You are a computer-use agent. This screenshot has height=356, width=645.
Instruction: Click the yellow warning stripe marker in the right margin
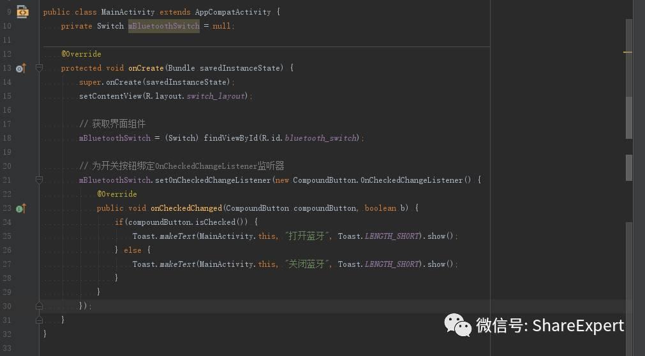[x=628, y=52]
